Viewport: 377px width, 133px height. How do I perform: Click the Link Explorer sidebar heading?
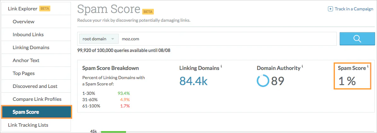coord(23,9)
